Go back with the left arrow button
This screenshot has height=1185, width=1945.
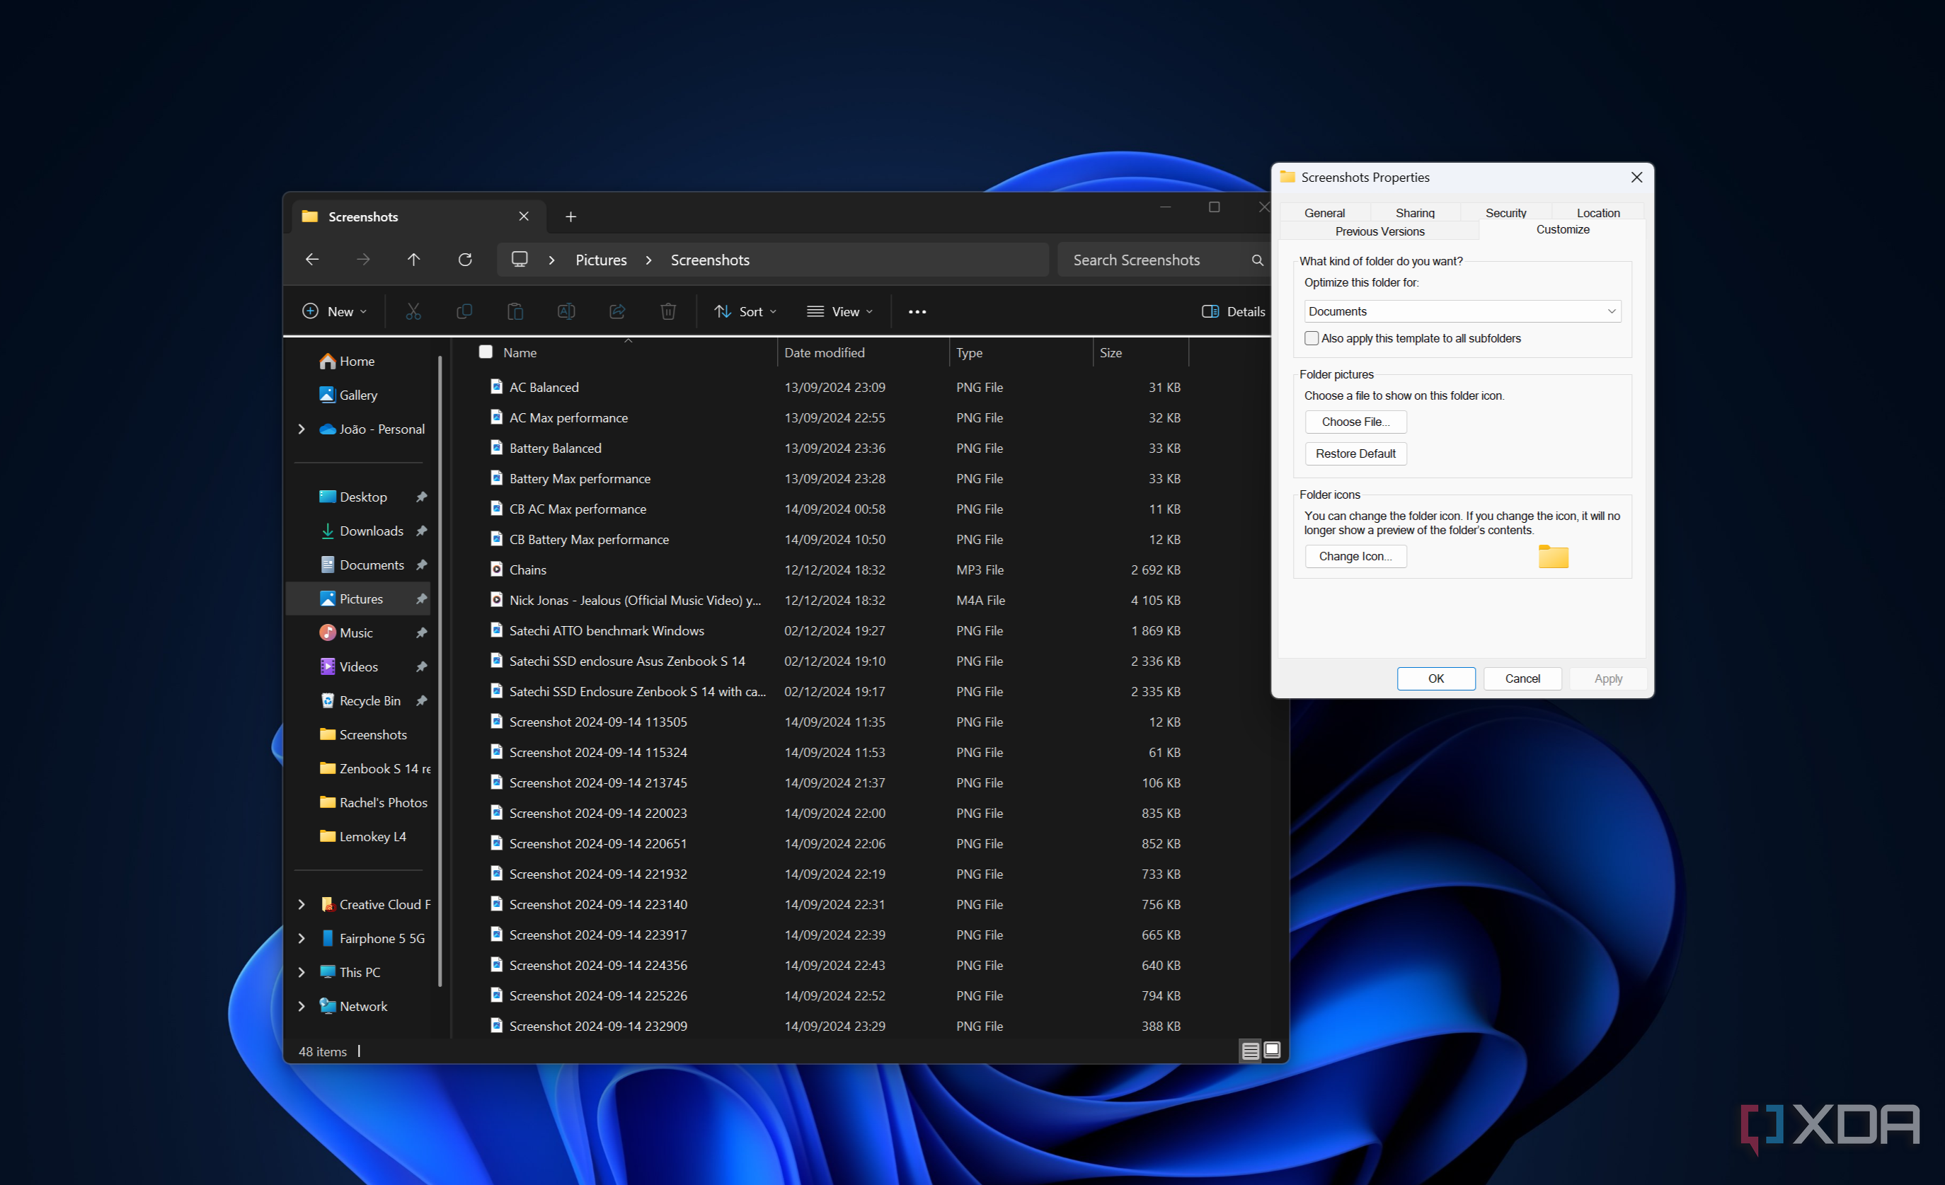(x=313, y=260)
